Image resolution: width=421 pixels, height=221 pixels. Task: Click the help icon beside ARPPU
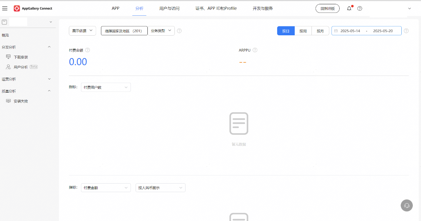click(255, 50)
